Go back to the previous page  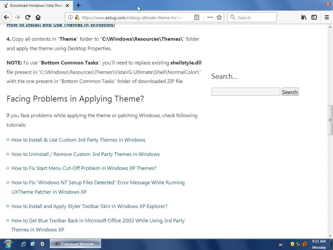click(7, 18)
